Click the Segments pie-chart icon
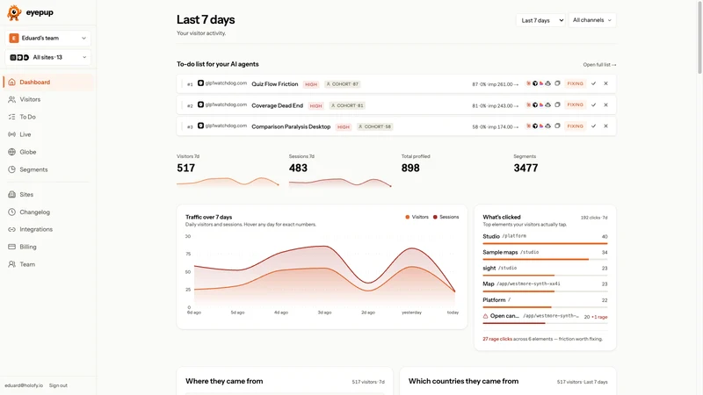 click(12, 169)
